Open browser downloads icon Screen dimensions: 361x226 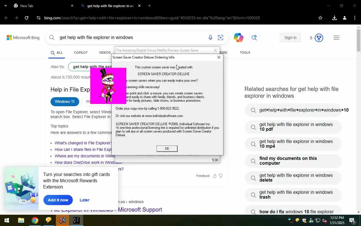334,18
